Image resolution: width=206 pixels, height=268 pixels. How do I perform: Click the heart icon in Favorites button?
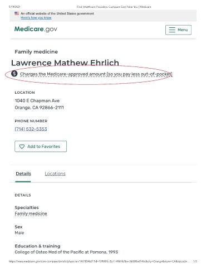[x=22, y=146]
